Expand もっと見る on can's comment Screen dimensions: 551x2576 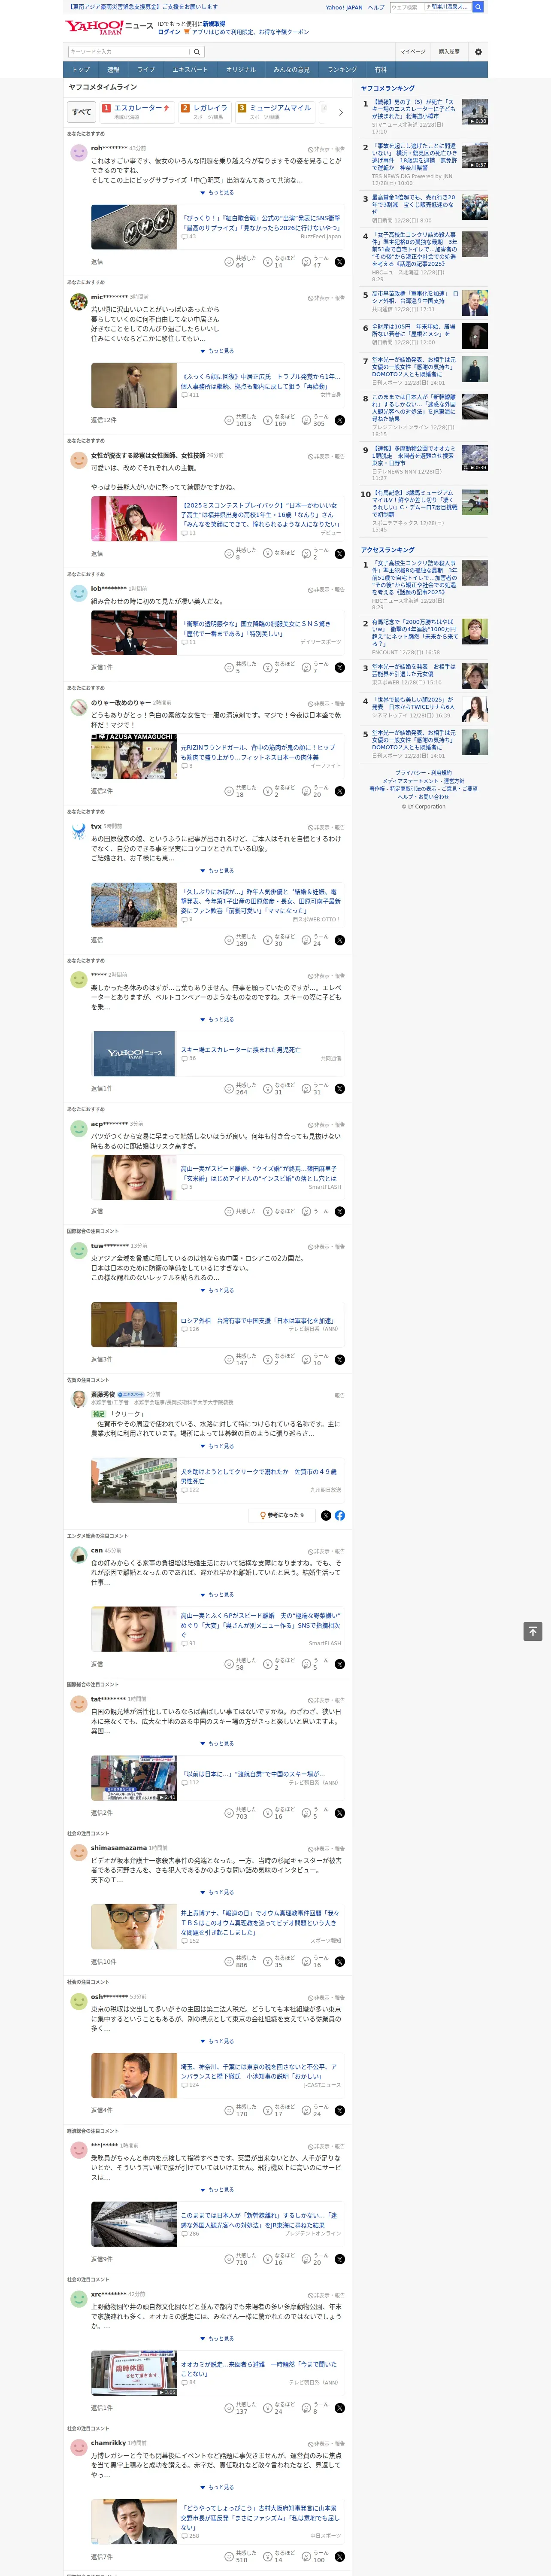click(x=218, y=1595)
